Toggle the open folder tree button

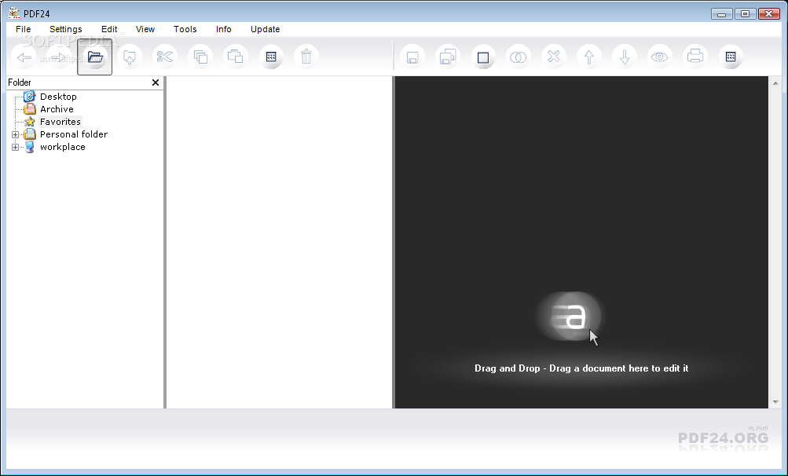click(94, 57)
